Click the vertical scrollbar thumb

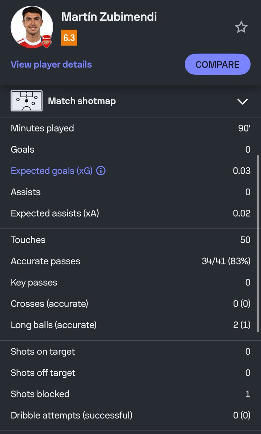[258, 243]
